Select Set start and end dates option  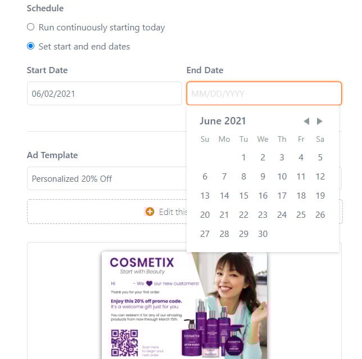coord(31,46)
